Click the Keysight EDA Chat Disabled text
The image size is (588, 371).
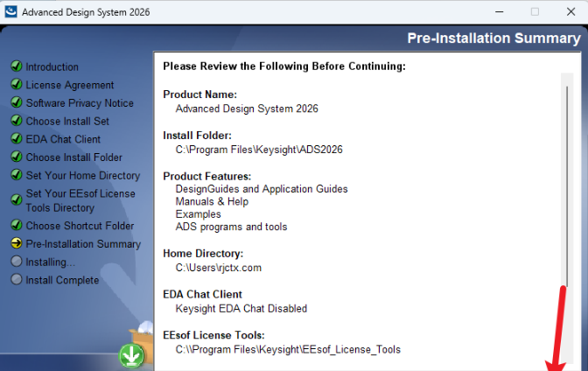(241, 308)
